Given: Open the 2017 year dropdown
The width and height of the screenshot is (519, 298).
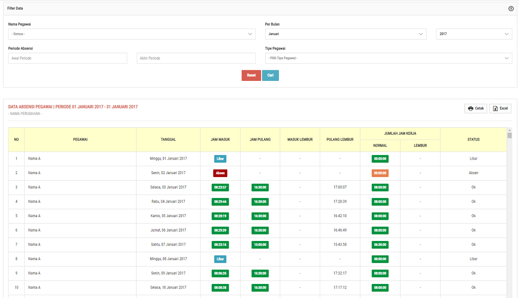Looking at the screenshot, I should click(x=474, y=34).
